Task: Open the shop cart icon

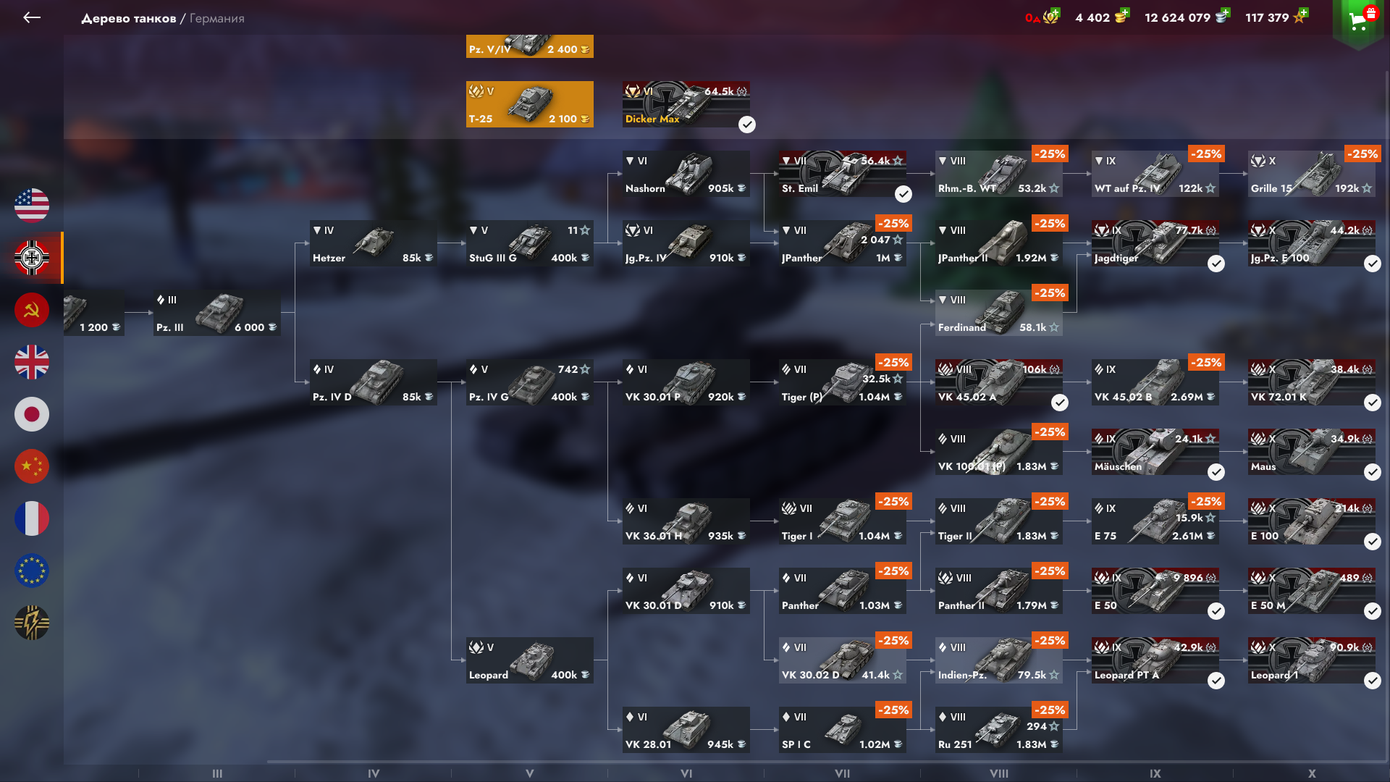Action: pos(1358,22)
